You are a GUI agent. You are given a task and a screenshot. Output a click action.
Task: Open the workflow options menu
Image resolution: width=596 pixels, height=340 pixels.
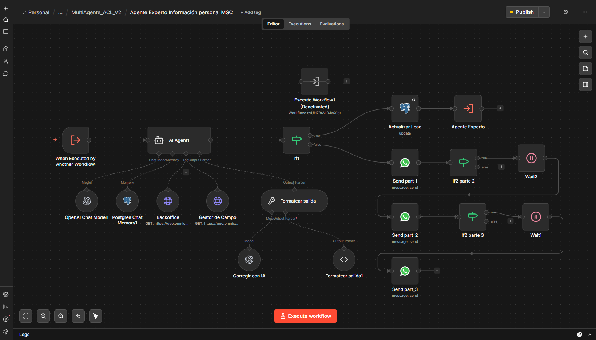pyautogui.click(x=585, y=12)
